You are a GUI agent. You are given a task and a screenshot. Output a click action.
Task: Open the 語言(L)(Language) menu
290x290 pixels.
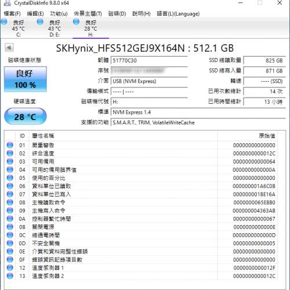pos(178,14)
